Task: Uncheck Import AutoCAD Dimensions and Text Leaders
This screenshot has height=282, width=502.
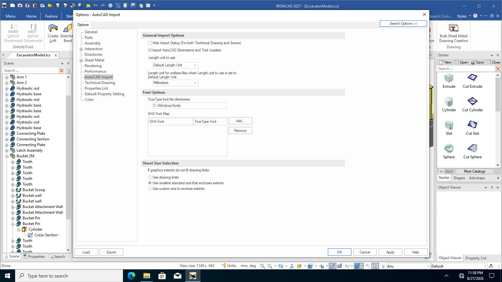Action: pyautogui.click(x=150, y=50)
